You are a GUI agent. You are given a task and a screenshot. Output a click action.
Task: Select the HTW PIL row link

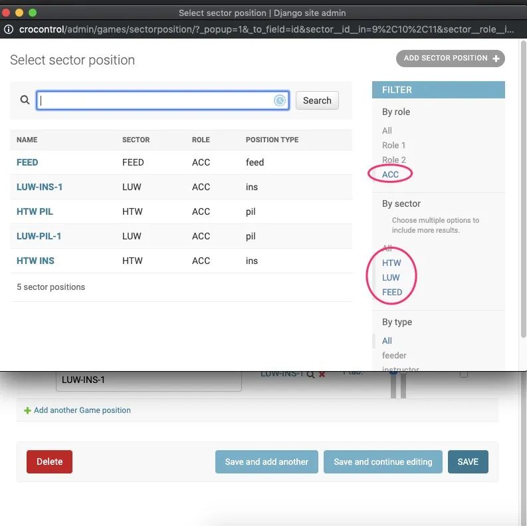click(35, 211)
